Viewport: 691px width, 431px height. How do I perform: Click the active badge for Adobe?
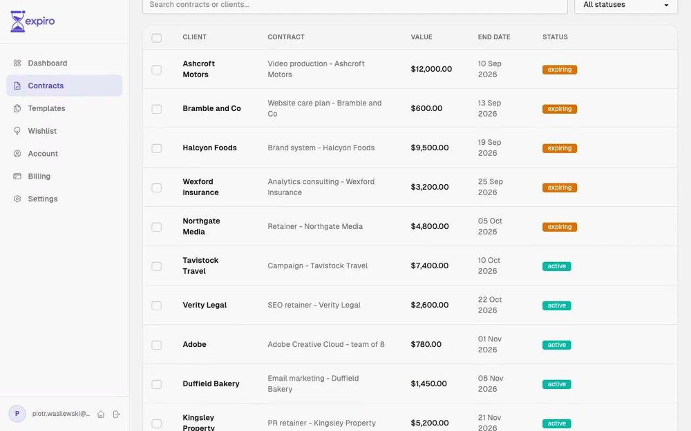click(x=556, y=345)
